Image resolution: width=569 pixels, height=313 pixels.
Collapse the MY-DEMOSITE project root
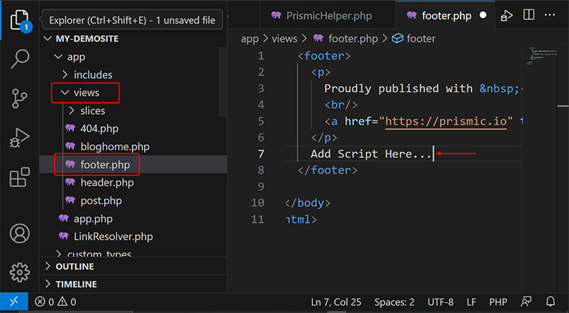point(133,38)
